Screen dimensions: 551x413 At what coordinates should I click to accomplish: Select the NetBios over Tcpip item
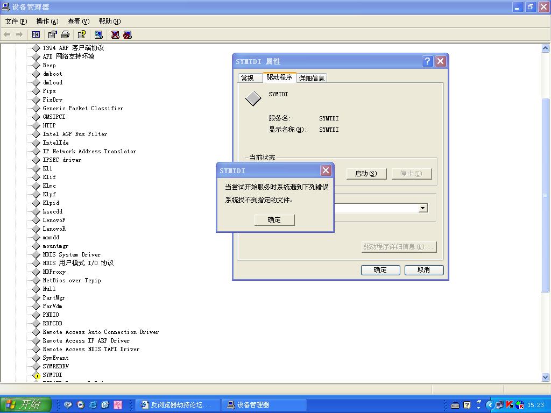(x=72, y=280)
